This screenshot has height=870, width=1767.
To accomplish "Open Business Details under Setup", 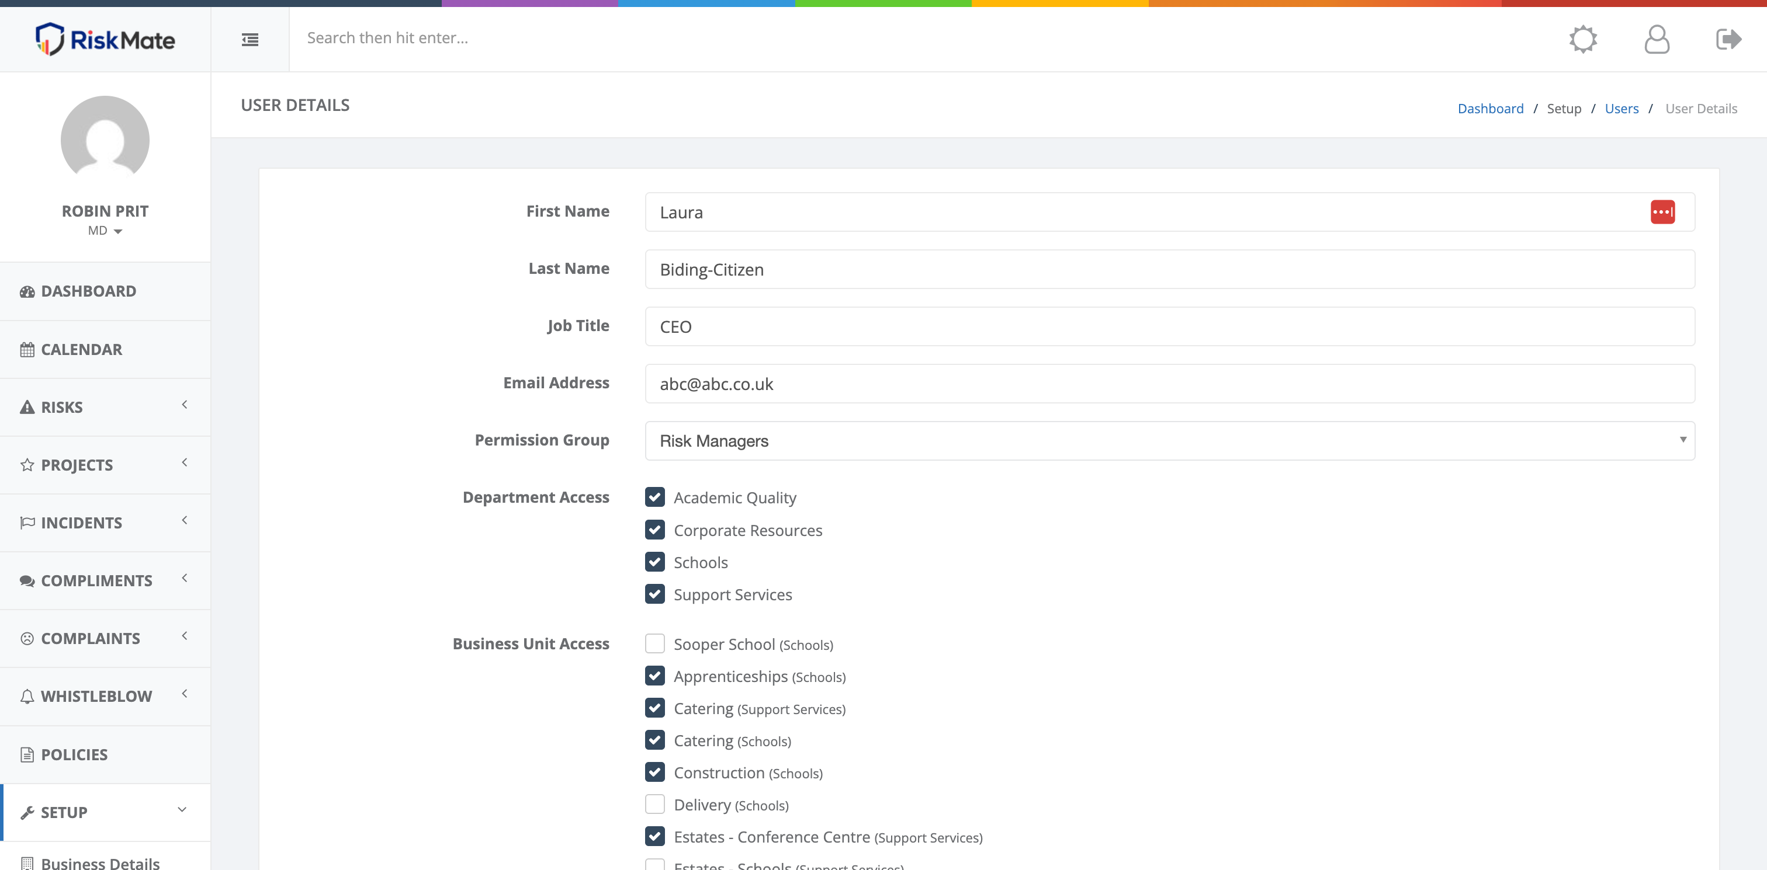I will 100,863.
